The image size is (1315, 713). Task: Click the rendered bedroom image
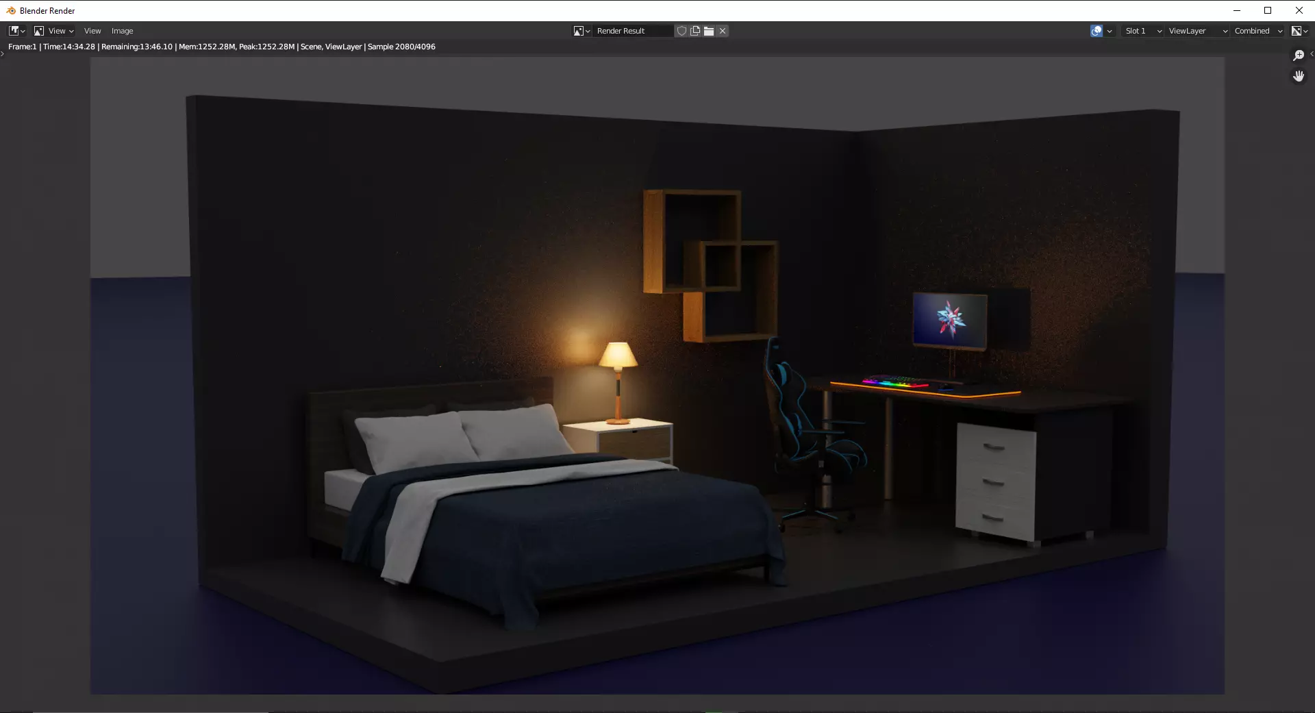(657, 375)
